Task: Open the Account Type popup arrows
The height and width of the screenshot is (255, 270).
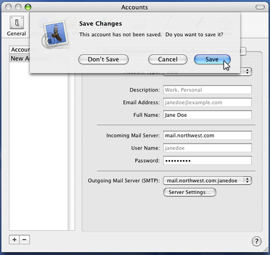Action: click(x=247, y=71)
